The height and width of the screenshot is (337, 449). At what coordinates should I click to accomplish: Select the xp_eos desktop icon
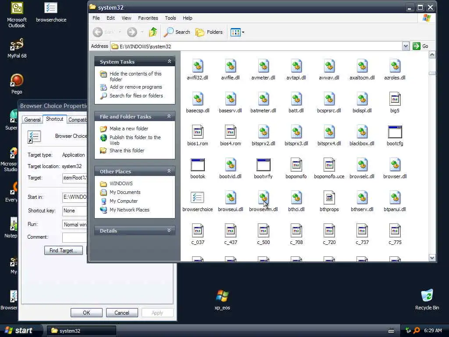222,300
